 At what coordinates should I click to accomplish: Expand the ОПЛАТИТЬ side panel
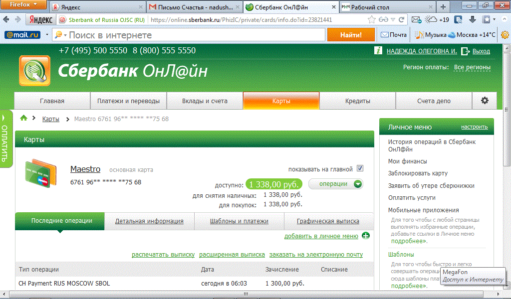tap(5, 139)
